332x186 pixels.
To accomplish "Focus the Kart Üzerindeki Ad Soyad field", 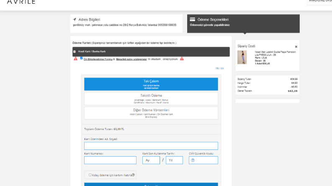I will pyautogui.click(x=151, y=146).
